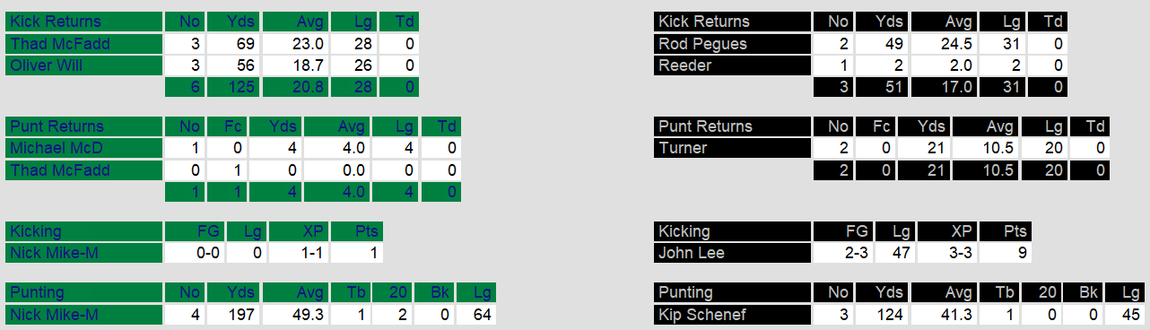Click John Lee's 2-3 FG cell

843,253
